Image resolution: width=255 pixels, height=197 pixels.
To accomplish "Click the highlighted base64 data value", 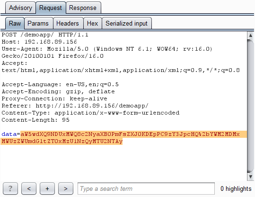I will click(123, 138).
